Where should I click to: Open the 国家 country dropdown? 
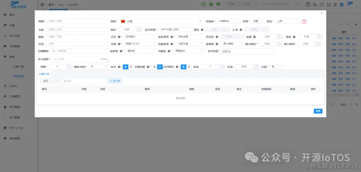[161, 21]
